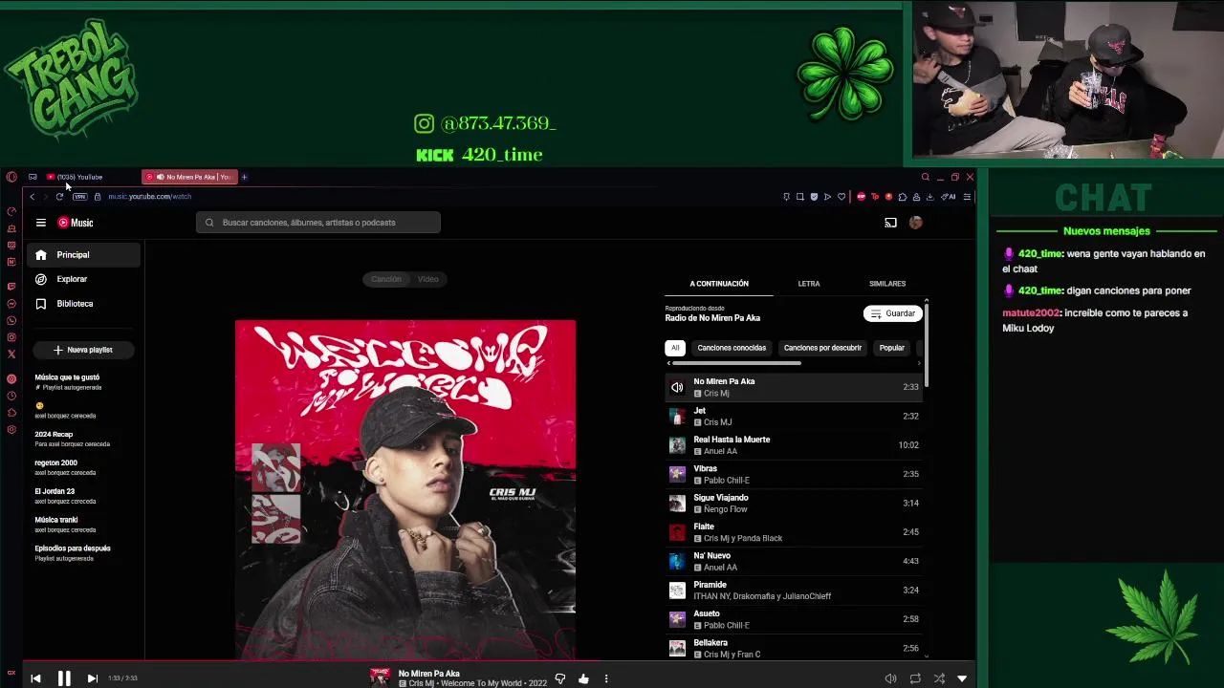Open the account avatar menu
The width and height of the screenshot is (1224, 688).
pos(916,223)
